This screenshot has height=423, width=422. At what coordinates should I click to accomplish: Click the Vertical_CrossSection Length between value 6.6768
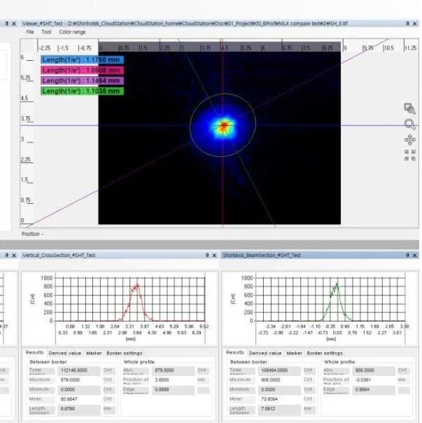tap(79, 409)
